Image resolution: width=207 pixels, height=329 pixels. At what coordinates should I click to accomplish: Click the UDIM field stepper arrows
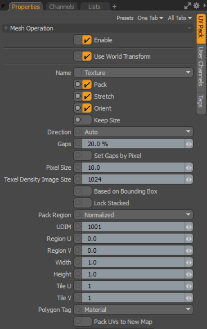[189, 227]
